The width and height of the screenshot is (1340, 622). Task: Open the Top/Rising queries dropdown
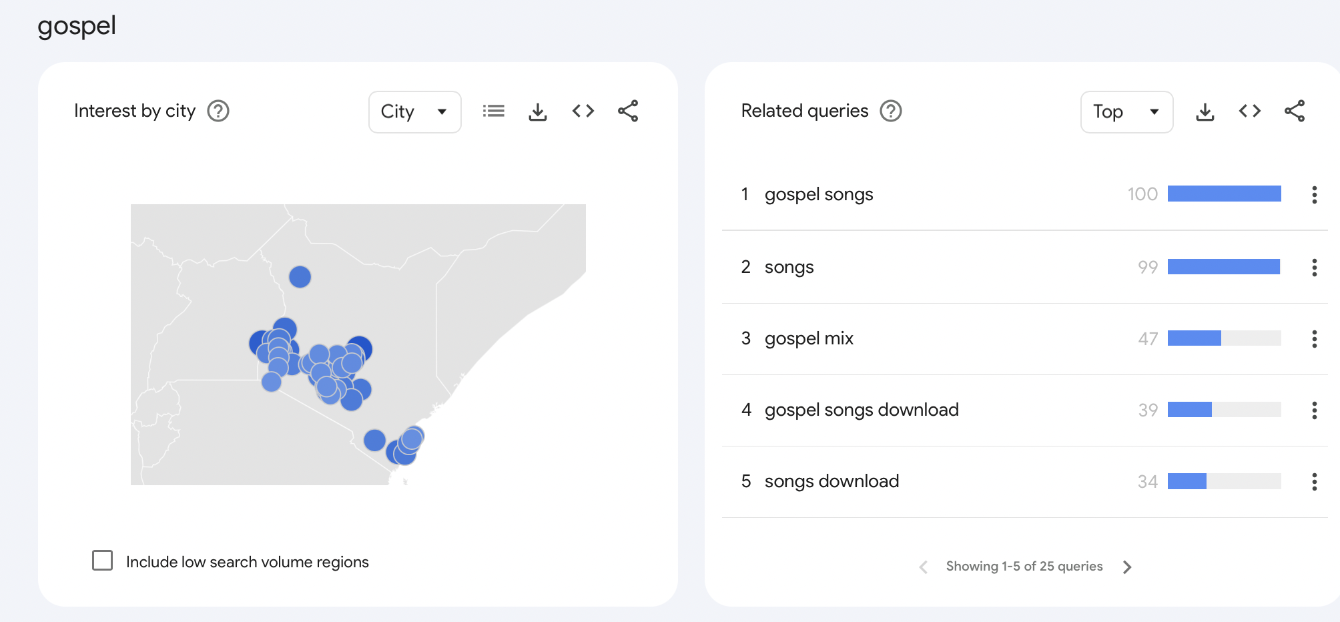point(1126,111)
